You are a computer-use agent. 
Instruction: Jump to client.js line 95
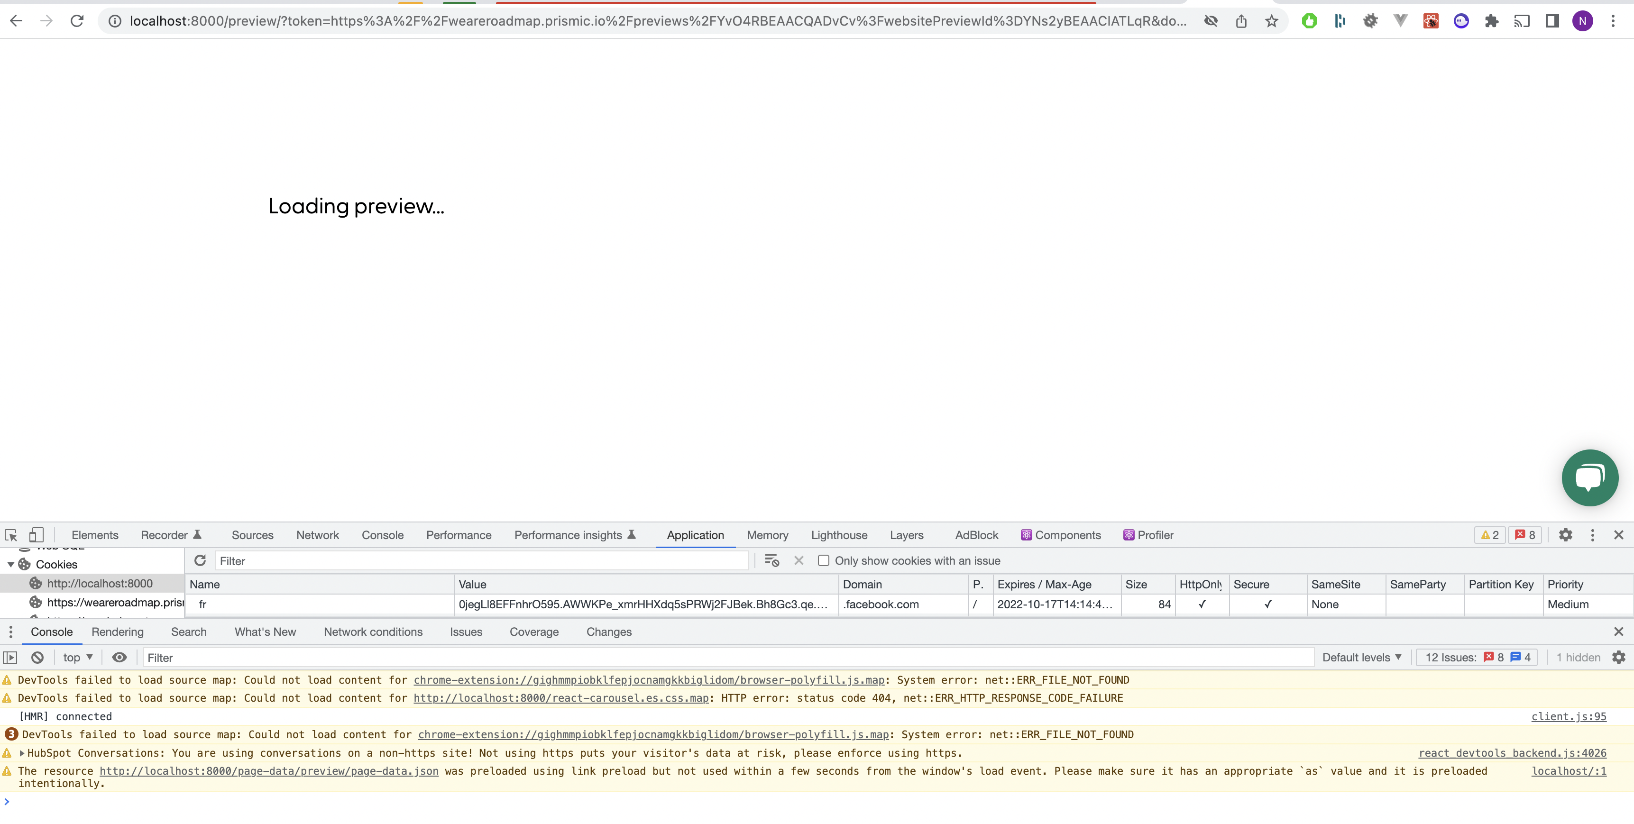tap(1570, 716)
